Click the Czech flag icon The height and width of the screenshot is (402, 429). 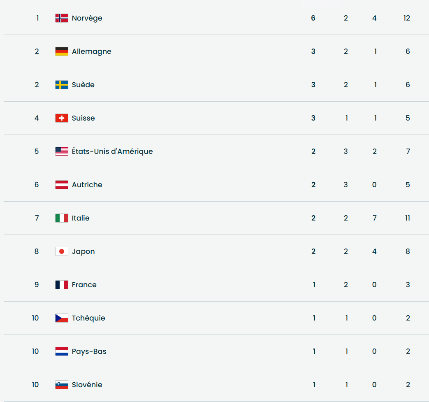62,318
